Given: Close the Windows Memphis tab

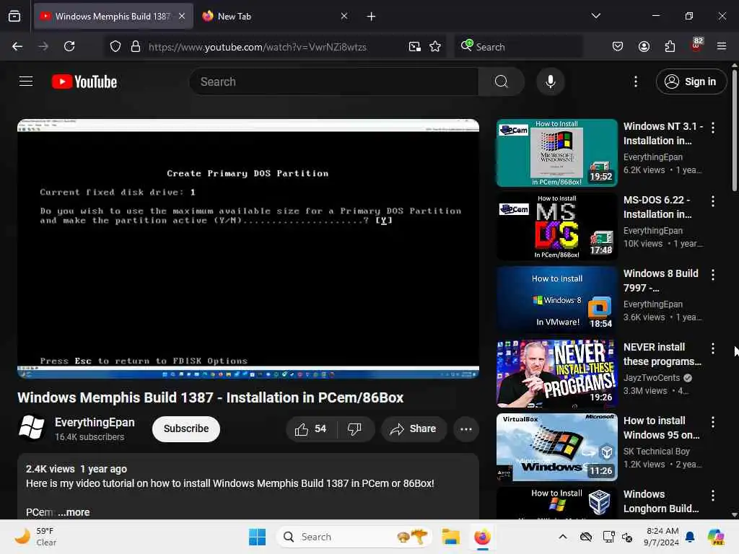Looking at the screenshot, I should pos(182,16).
